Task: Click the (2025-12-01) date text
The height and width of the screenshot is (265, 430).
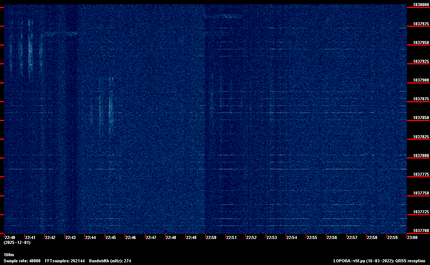Action: (x=17, y=242)
